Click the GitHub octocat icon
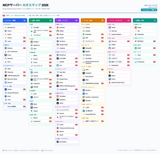Image resolution: width=160 pixels, height=154 pixels. coord(58,31)
